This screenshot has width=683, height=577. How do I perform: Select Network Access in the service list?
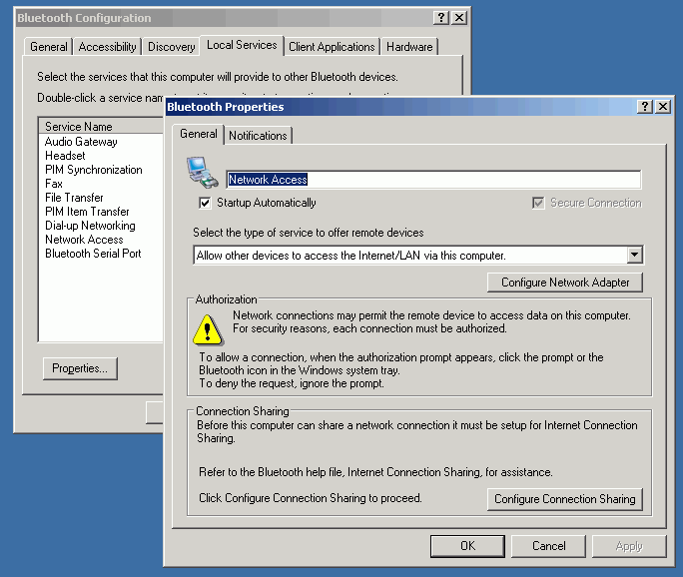[84, 239]
